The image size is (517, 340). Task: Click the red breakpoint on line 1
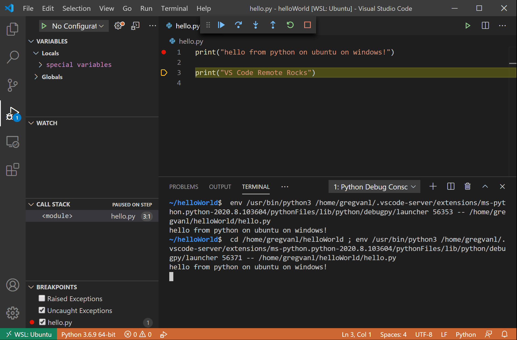pyautogui.click(x=164, y=52)
